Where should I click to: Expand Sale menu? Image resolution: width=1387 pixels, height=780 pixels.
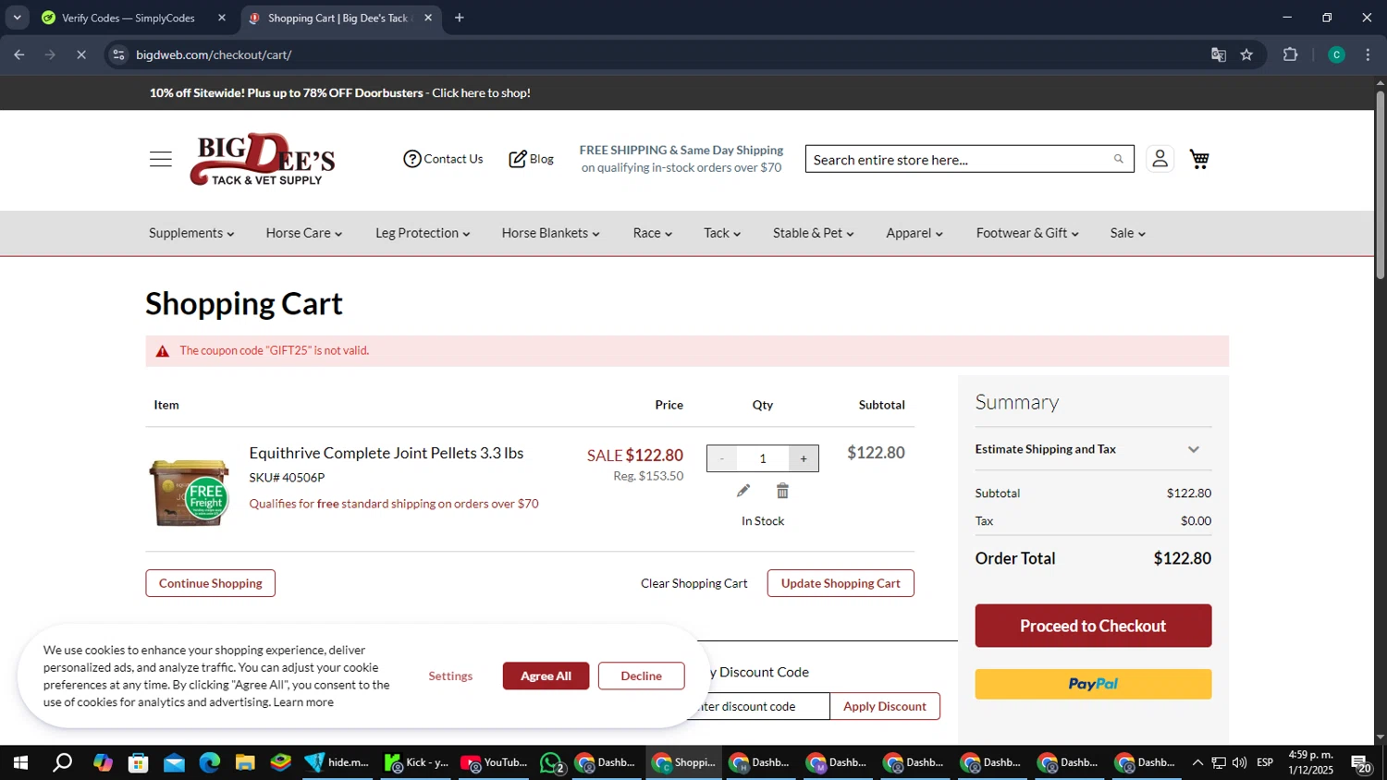coord(1128,233)
